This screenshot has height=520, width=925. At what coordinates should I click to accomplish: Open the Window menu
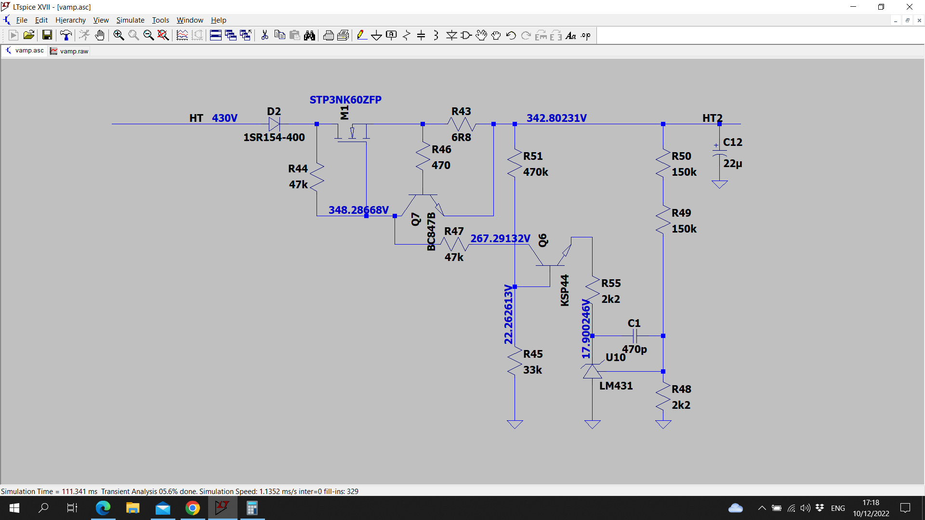coord(190,20)
